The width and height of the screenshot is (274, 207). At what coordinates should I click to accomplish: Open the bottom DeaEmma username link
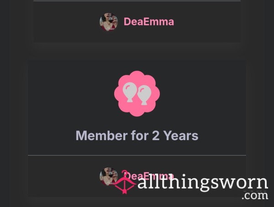click(149, 176)
